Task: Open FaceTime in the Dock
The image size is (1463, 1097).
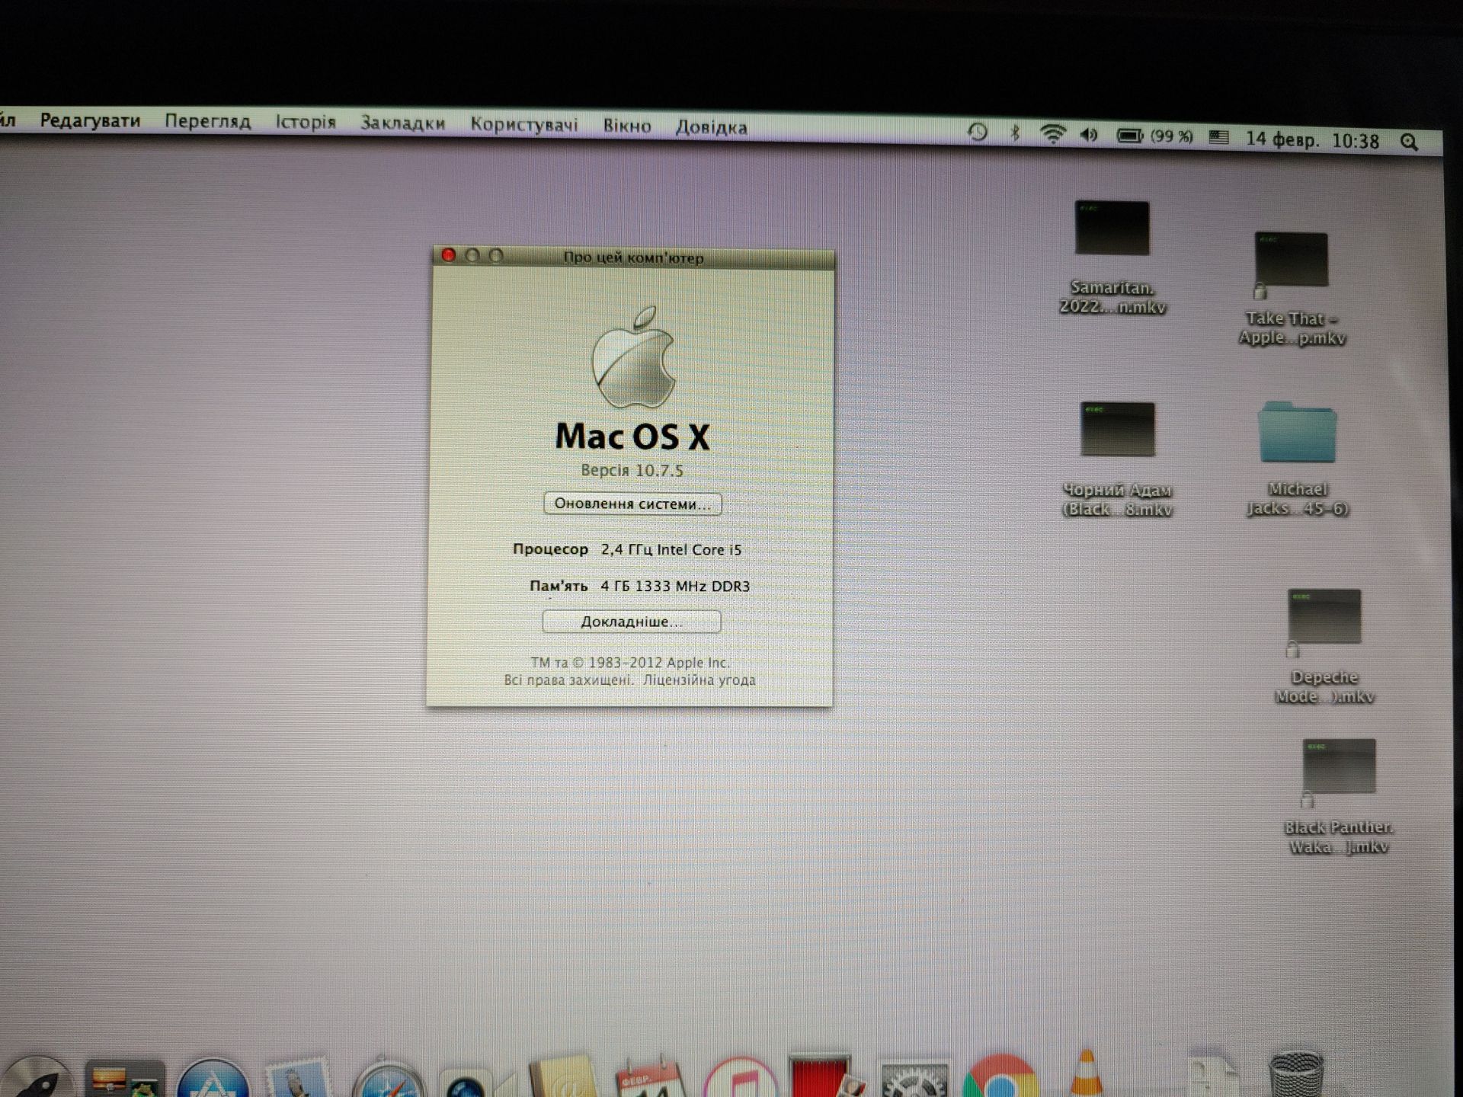Action: tap(477, 1082)
